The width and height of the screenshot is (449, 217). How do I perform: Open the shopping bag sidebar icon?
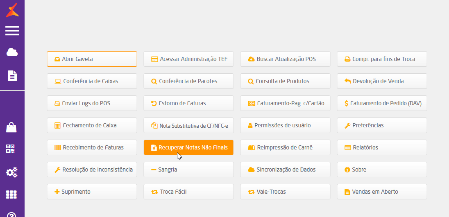[12, 127]
